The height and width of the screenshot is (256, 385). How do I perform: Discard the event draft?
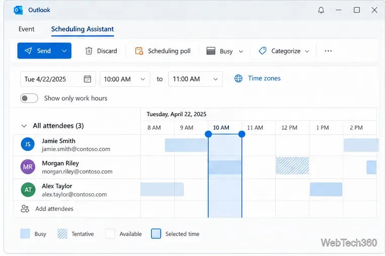click(x=101, y=51)
